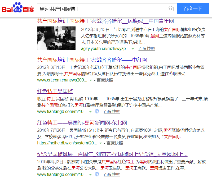Viewport: 212px width, 178px height.
Task: Click the 2016年7月26日 snippet text
Action: click(121, 134)
